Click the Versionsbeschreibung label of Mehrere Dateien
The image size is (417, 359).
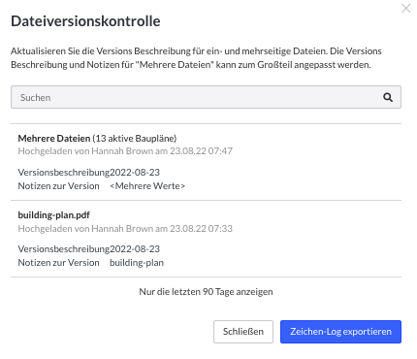click(64, 173)
